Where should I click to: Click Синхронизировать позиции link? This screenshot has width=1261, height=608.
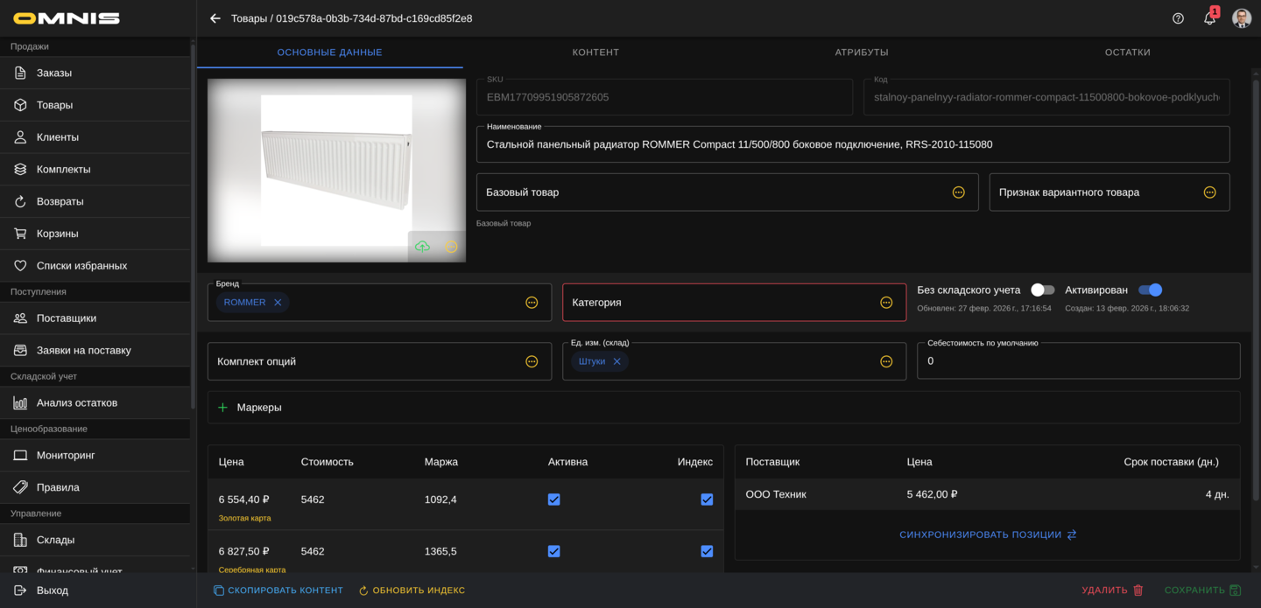coord(987,535)
